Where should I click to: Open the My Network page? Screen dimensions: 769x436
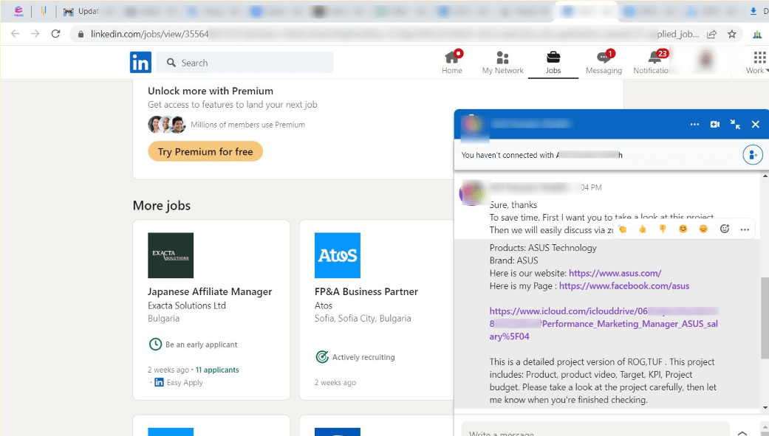point(502,61)
